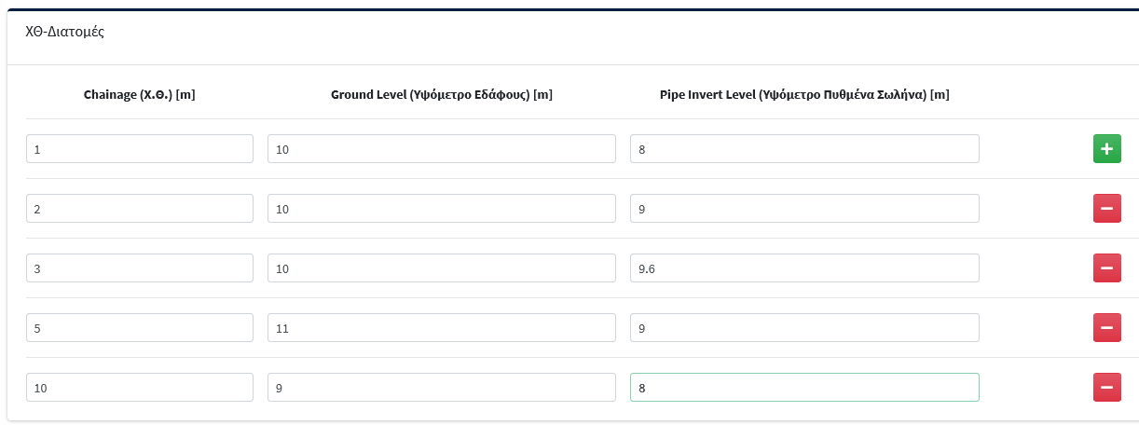The height and width of the screenshot is (425, 1139).
Task: Focus the chainage field containing 2
Action: pos(140,209)
